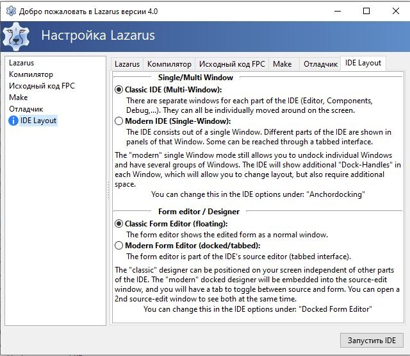The height and width of the screenshot is (356, 410).
Task: Click the Запустить IDE button
Action: point(372,341)
